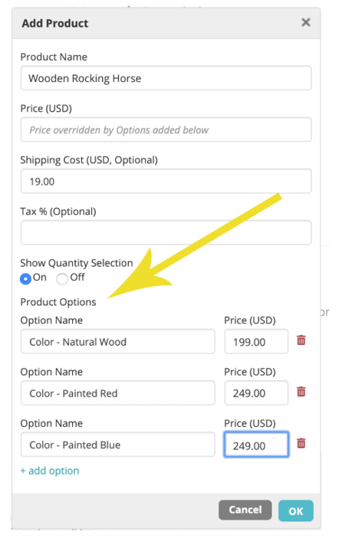359x552 pixels.
Task: Click the add option link
Action: click(x=50, y=471)
